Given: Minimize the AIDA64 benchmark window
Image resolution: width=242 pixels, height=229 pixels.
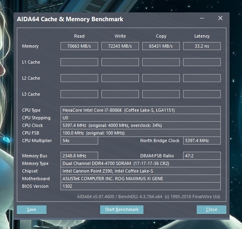Looking at the screenshot, I should [202, 18].
